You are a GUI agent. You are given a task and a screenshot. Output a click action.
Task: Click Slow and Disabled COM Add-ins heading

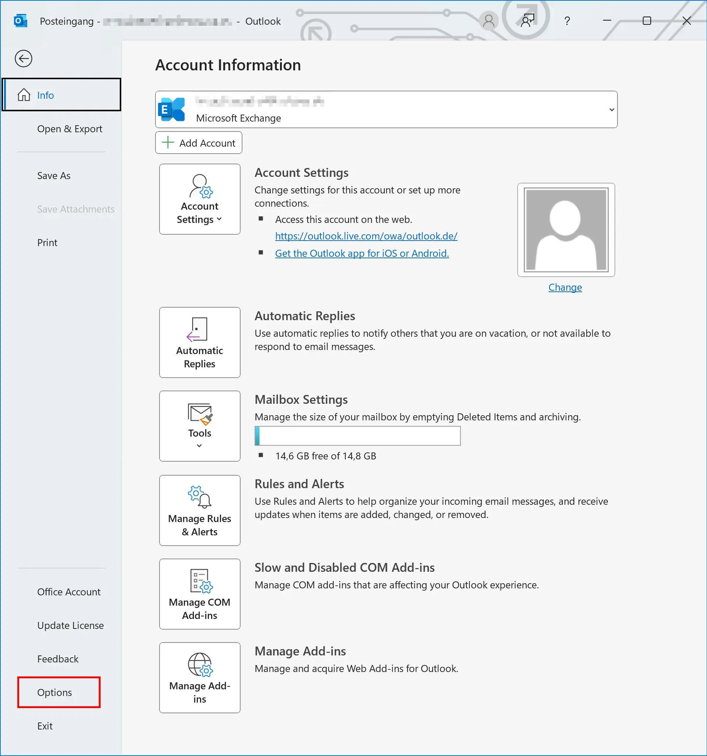point(344,567)
